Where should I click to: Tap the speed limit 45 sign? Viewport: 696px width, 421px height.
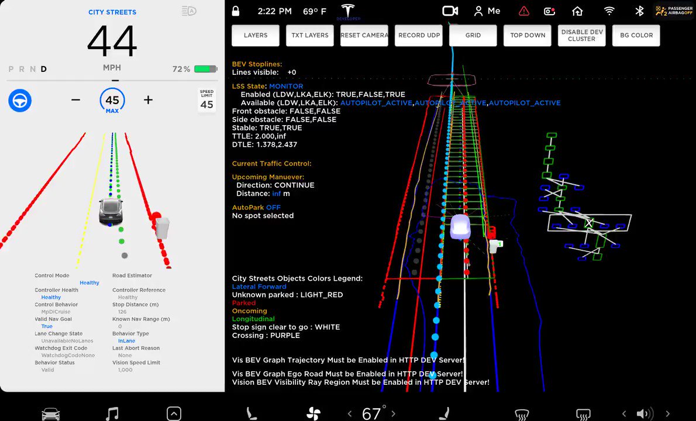click(x=206, y=100)
